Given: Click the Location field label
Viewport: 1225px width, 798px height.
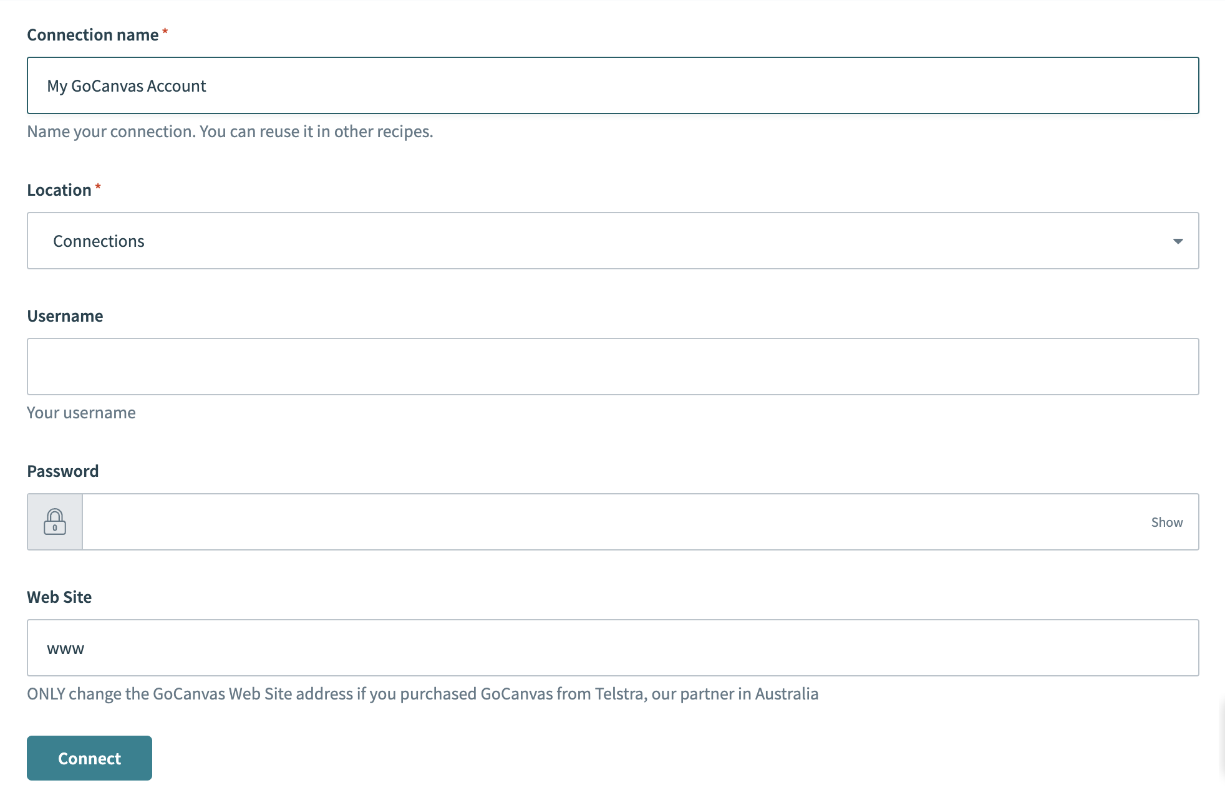Looking at the screenshot, I should 59,190.
